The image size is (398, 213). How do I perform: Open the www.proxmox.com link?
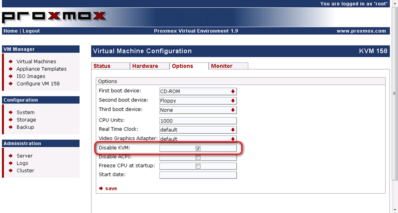pyautogui.click(x=361, y=31)
